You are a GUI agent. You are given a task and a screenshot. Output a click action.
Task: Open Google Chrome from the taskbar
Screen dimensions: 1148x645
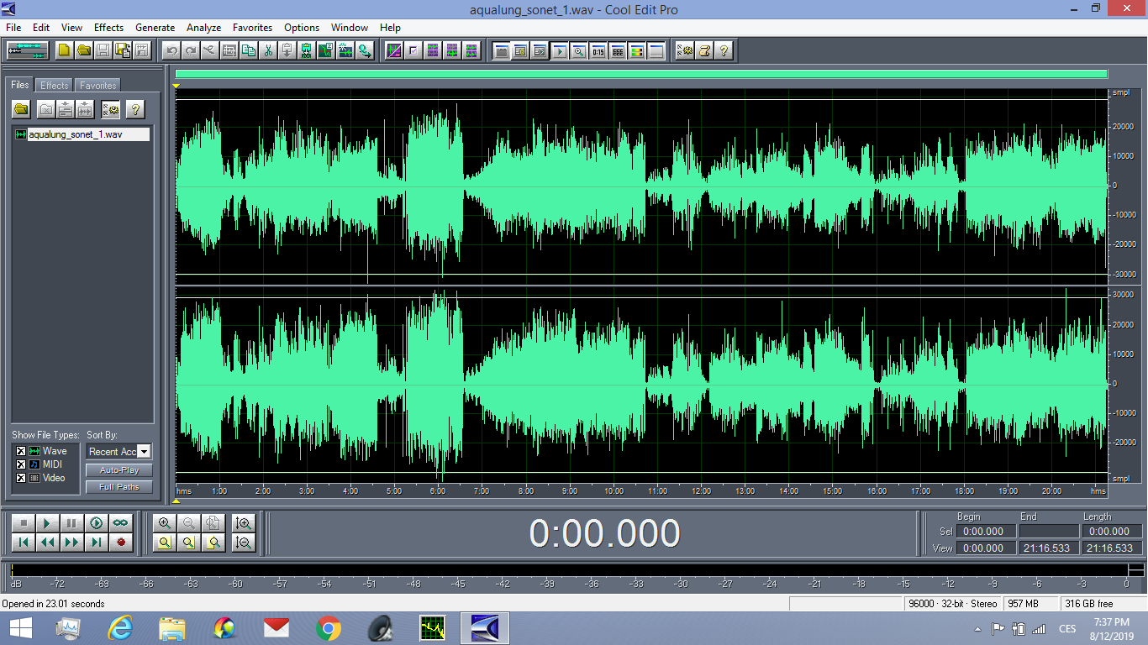[329, 628]
